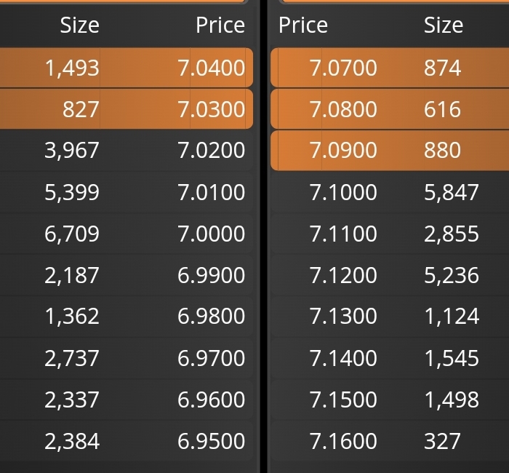The width and height of the screenshot is (509, 473).
Task: Select bid size 1,362 at 6.9800
Action: (x=72, y=316)
